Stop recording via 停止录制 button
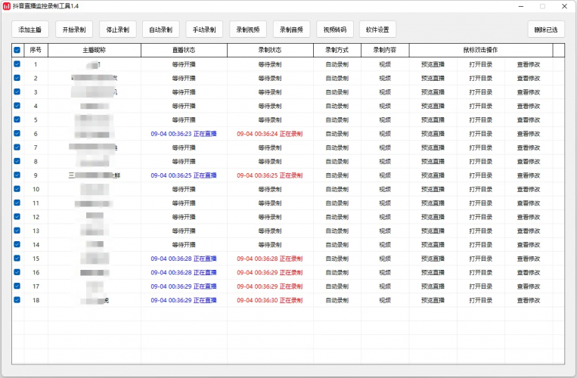This screenshot has width=577, height=378. (x=118, y=29)
